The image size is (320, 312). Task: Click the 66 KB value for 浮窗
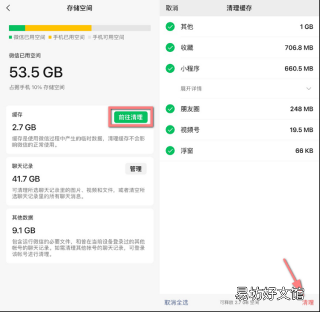pyautogui.click(x=304, y=151)
